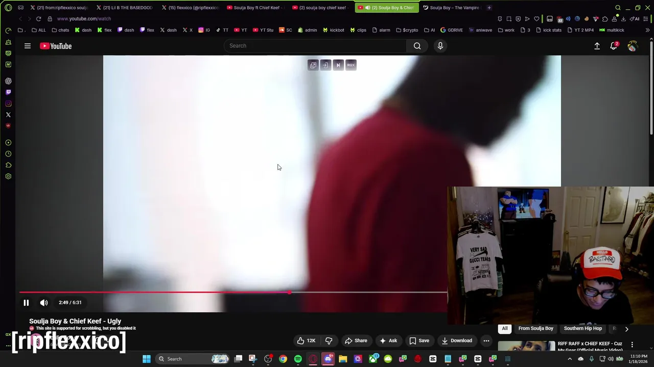
Task: Open options menu for RiFF RAFF video
Action: (632, 345)
